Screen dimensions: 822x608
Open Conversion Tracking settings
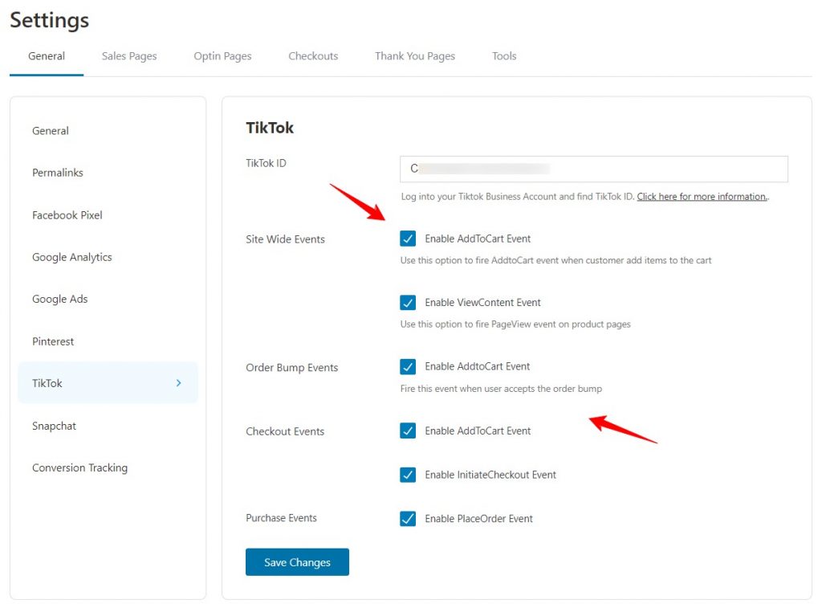[x=108, y=468]
